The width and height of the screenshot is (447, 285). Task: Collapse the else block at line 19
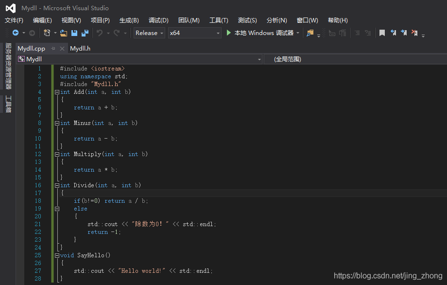click(57, 209)
